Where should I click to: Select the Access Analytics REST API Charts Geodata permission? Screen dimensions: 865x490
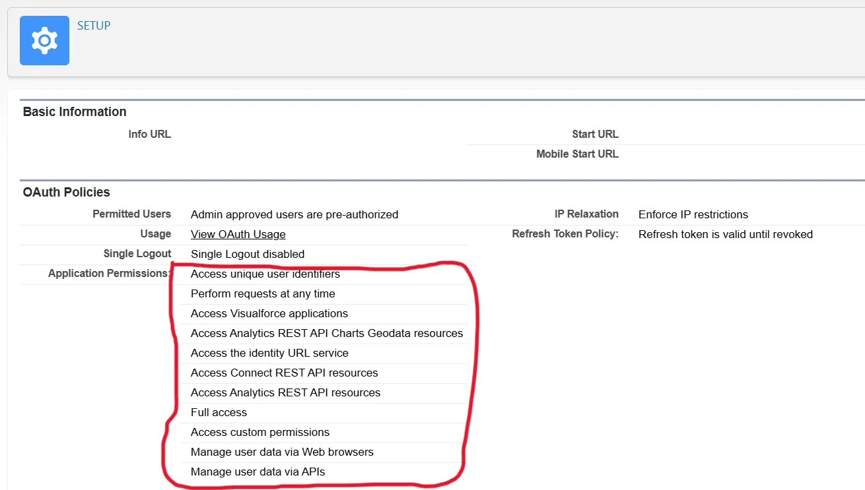(x=327, y=333)
